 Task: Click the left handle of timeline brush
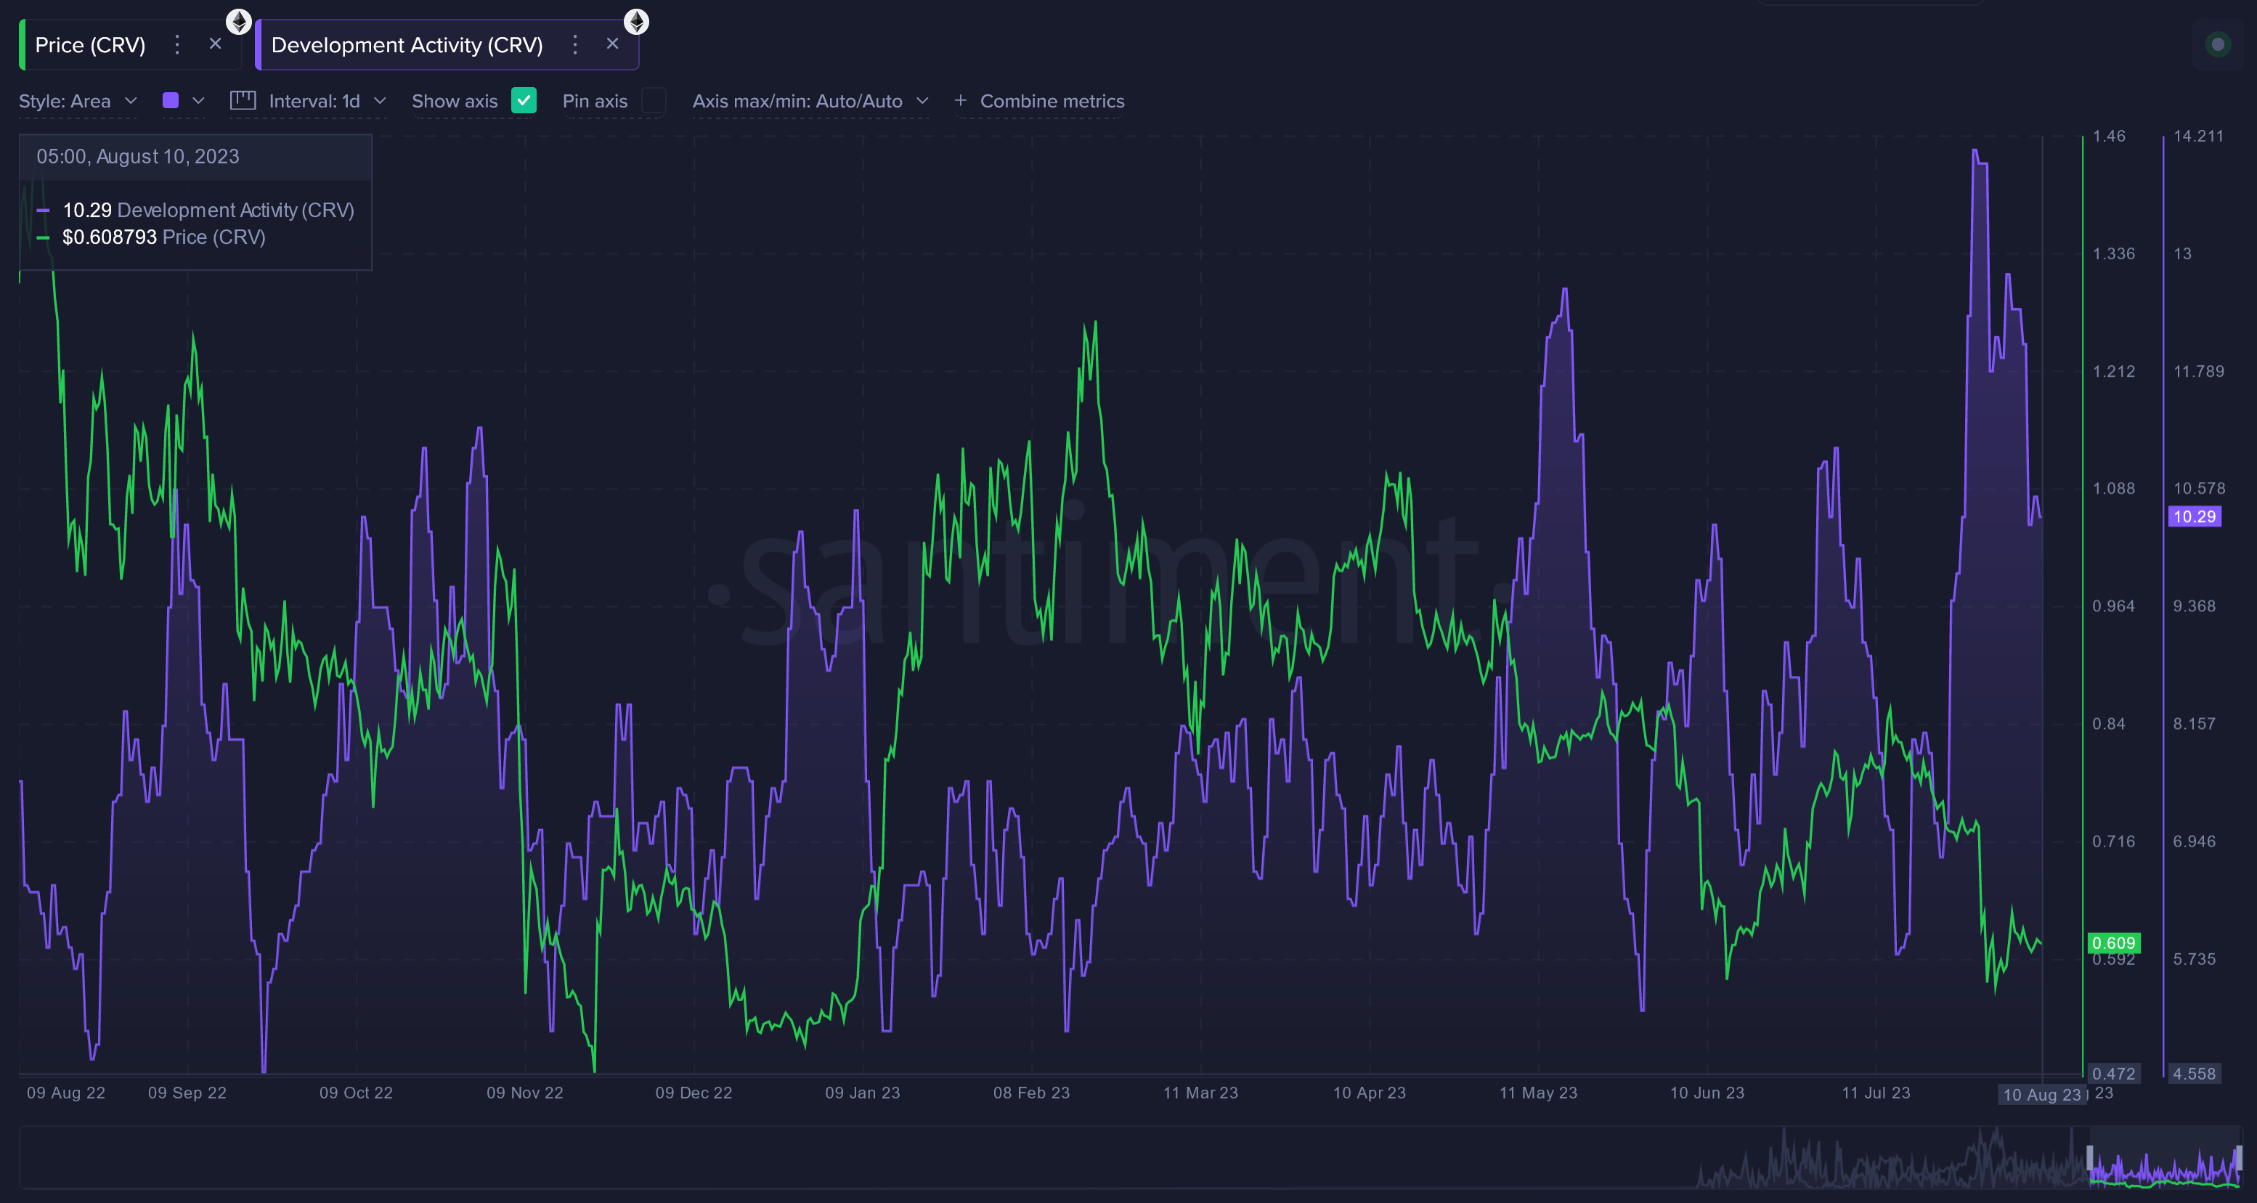pos(2090,1158)
